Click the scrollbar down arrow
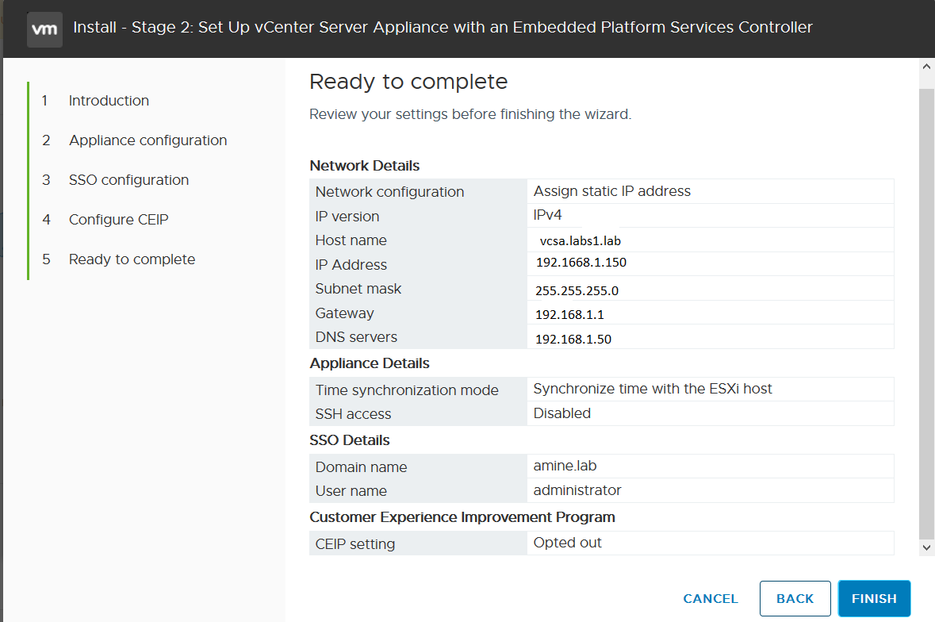935x622 pixels. coord(925,547)
